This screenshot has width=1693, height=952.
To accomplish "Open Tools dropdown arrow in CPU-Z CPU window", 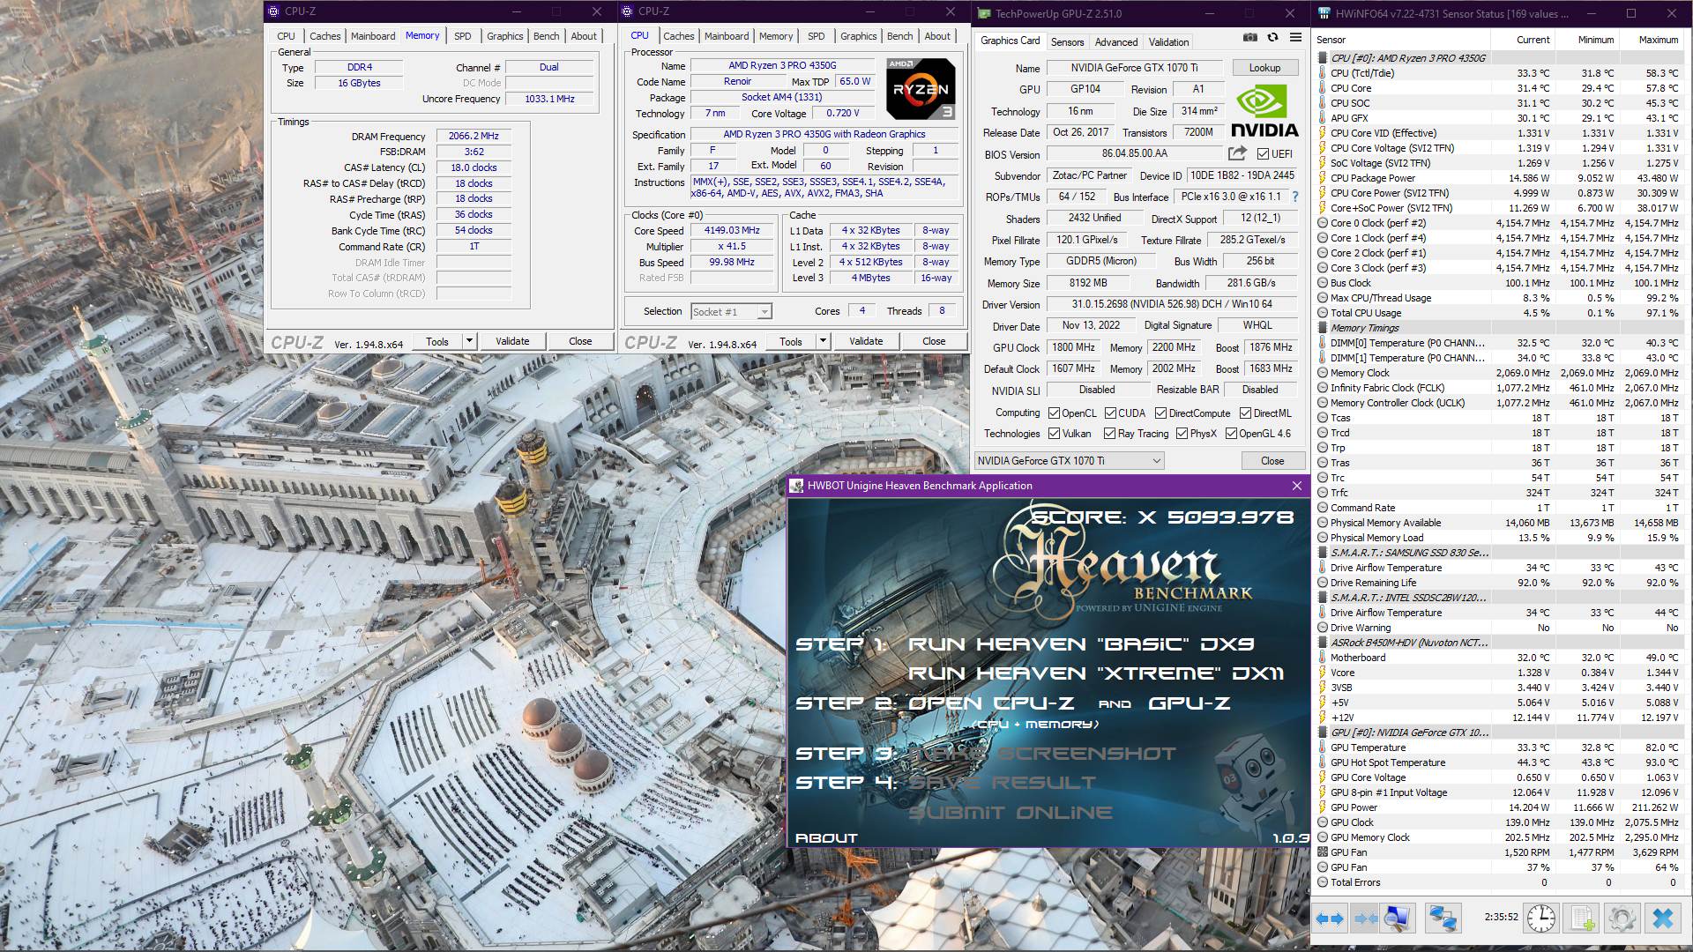I will pos(823,341).
